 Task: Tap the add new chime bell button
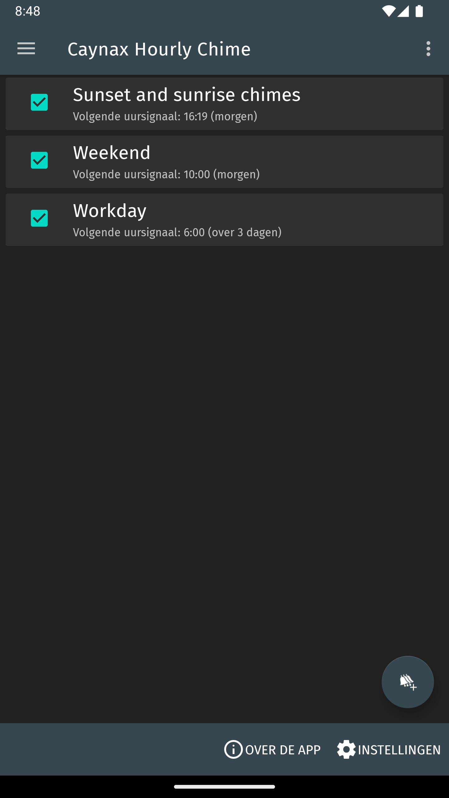(x=408, y=682)
